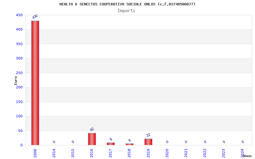
Task: Click the 22 value label above 2019 bar
Action: [148, 135]
